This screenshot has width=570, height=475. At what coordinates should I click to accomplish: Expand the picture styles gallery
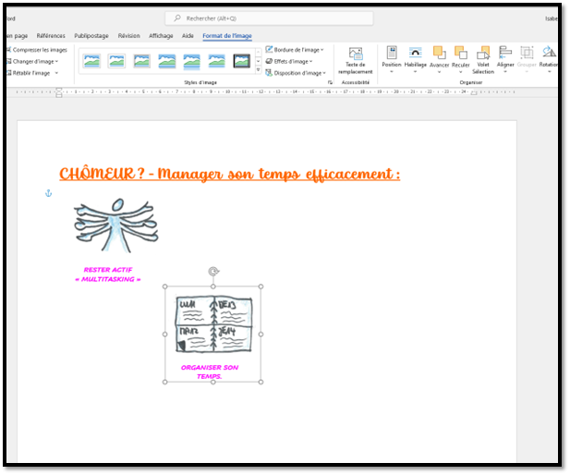click(x=258, y=70)
